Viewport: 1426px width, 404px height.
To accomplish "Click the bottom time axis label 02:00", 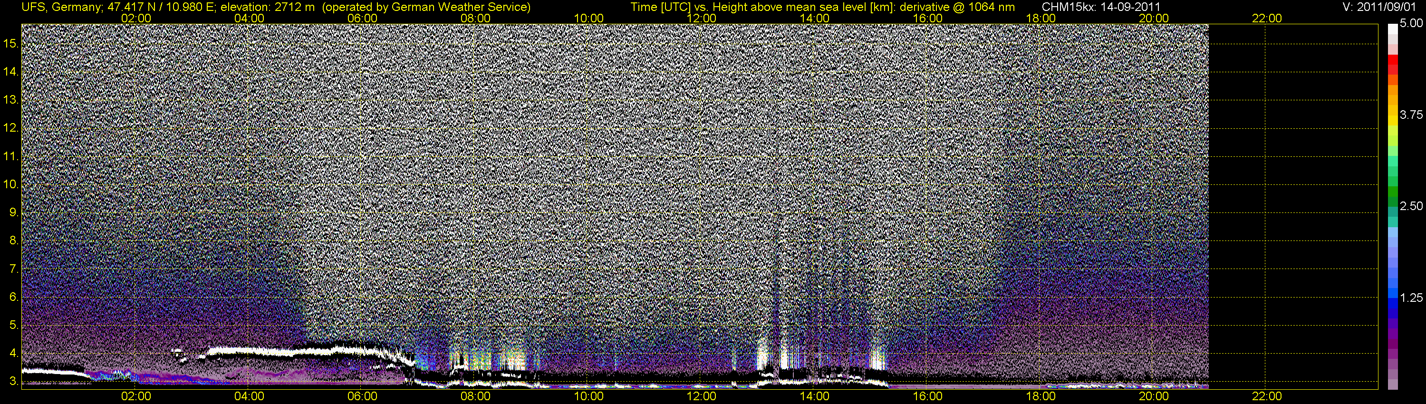I will (x=135, y=396).
